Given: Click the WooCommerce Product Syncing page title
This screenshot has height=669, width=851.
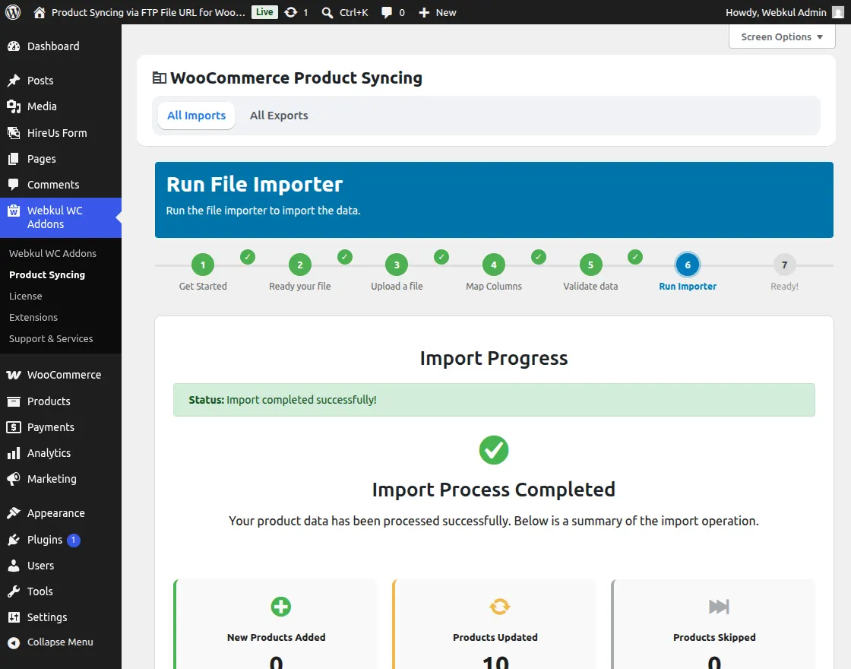Looking at the screenshot, I should 296,78.
